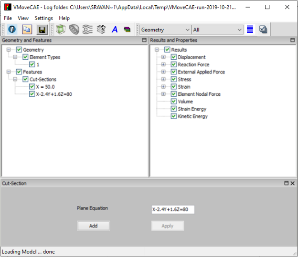The image size is (298, 257).
Task: Expand the Stress node
Action: coord(163,79)
